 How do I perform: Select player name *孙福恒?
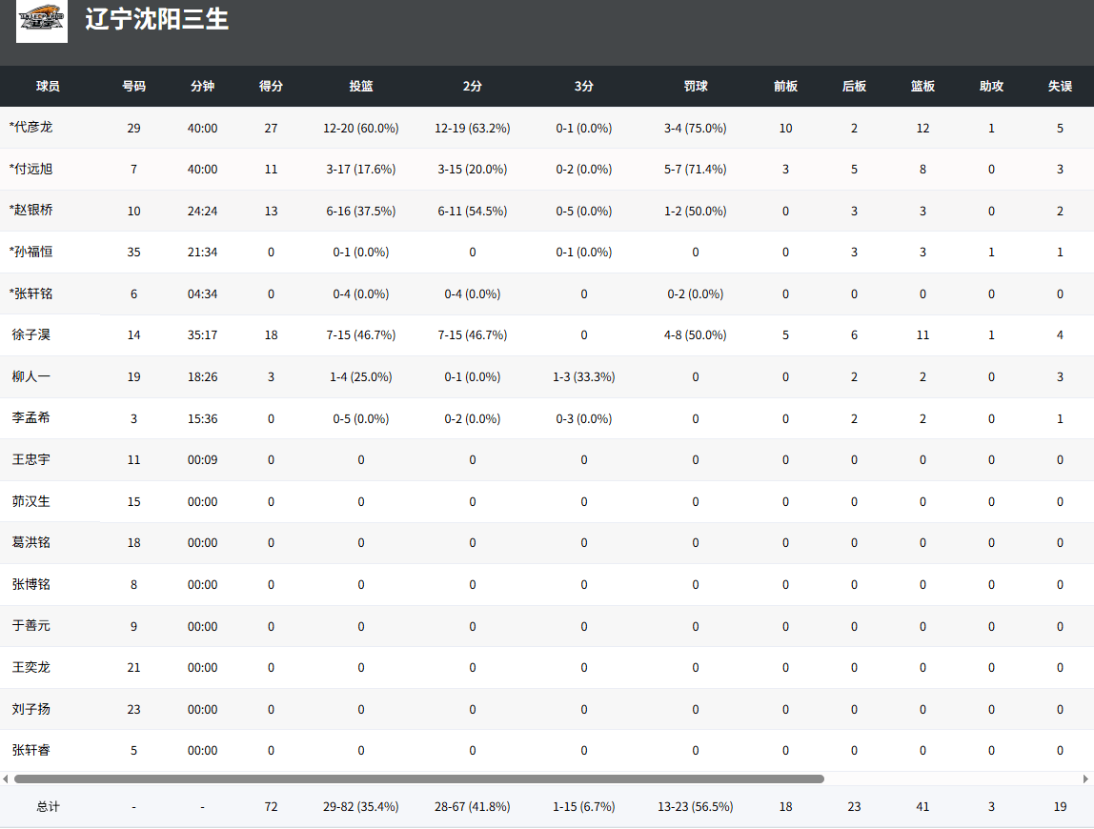[x=30, y=252]
